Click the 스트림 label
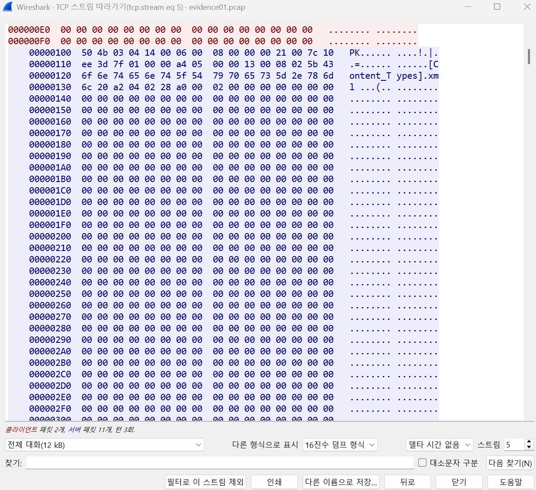This screenshot has height=490, width=536. (x=489, y=445)
